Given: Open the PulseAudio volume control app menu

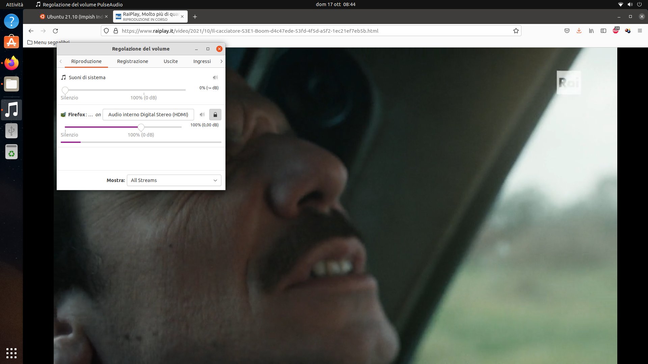Looking at the screenshot, I should click(79, 4).
